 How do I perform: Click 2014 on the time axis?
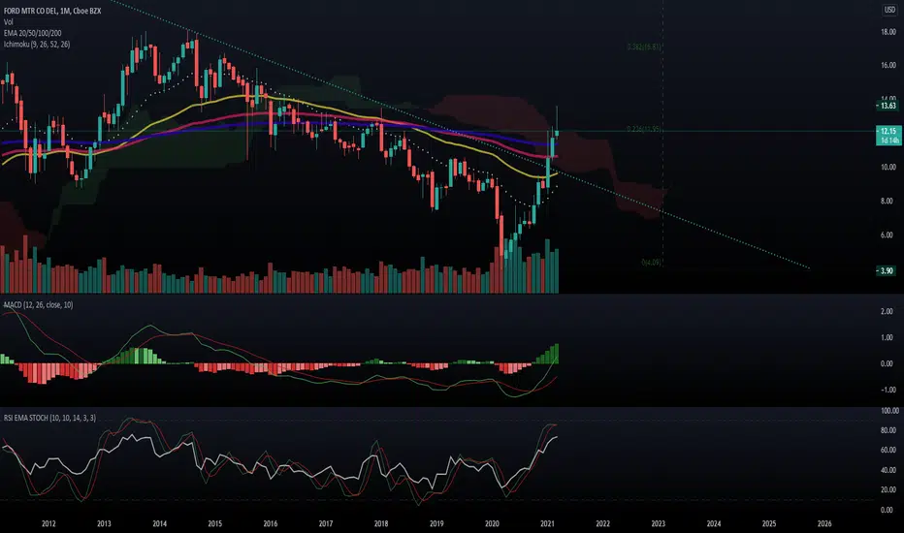coord(160,523)
